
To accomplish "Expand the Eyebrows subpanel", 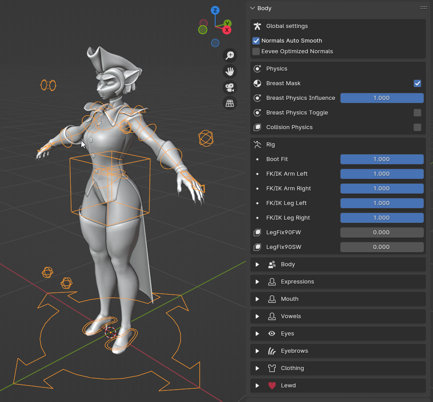I will 257,351.
